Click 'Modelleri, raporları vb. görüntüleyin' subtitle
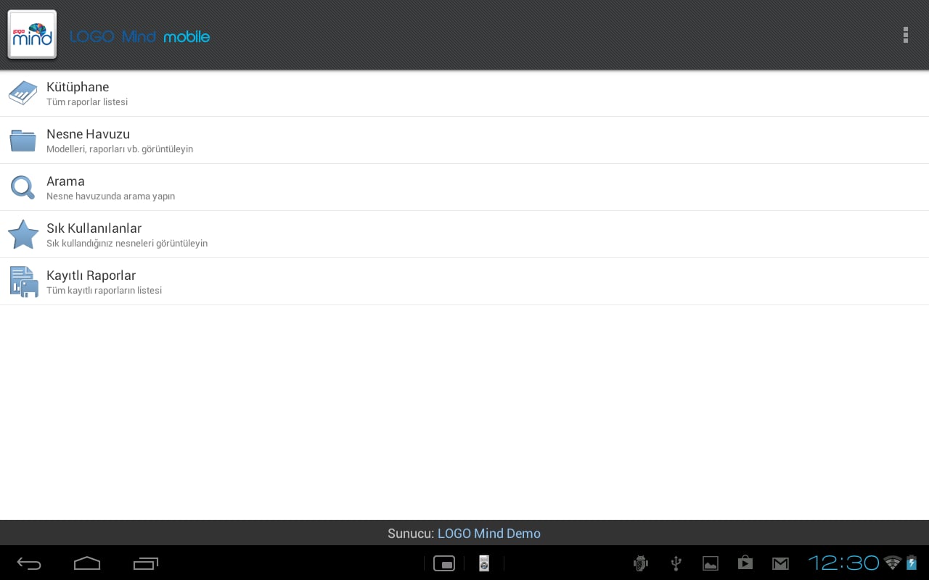Viewport: 929px width, 580px height. point(120,149)
